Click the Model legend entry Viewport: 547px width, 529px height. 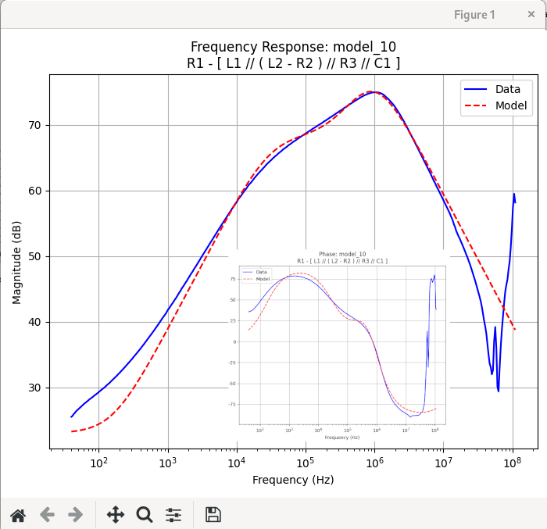(511, 105)
